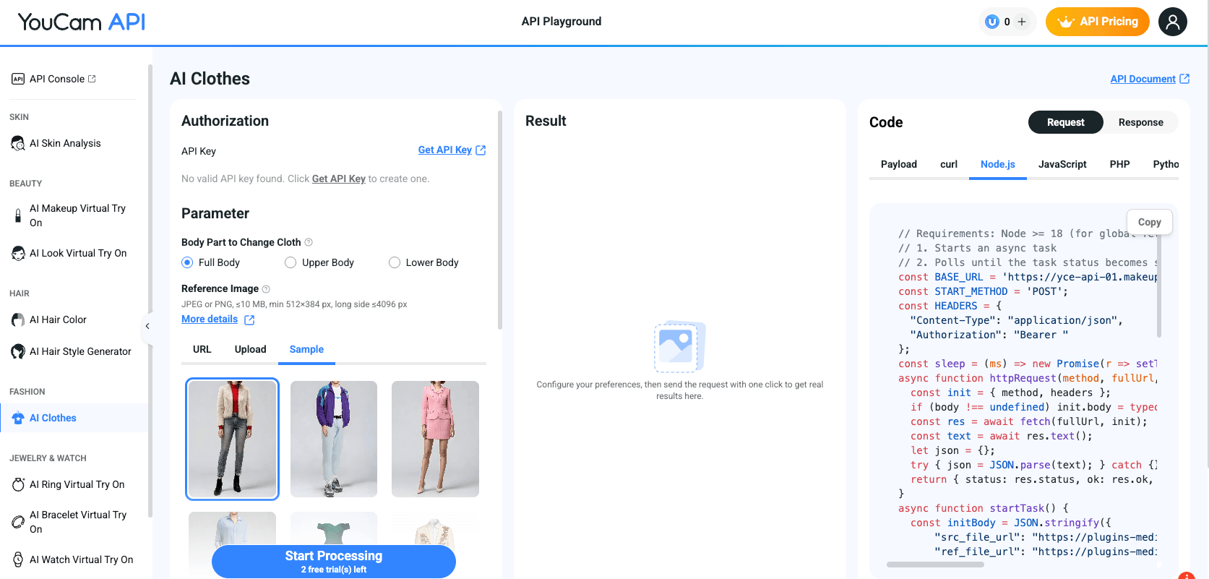1209x579 pixels.
Task: Click Get API Key in the warning message
Action: pos(339,179)
